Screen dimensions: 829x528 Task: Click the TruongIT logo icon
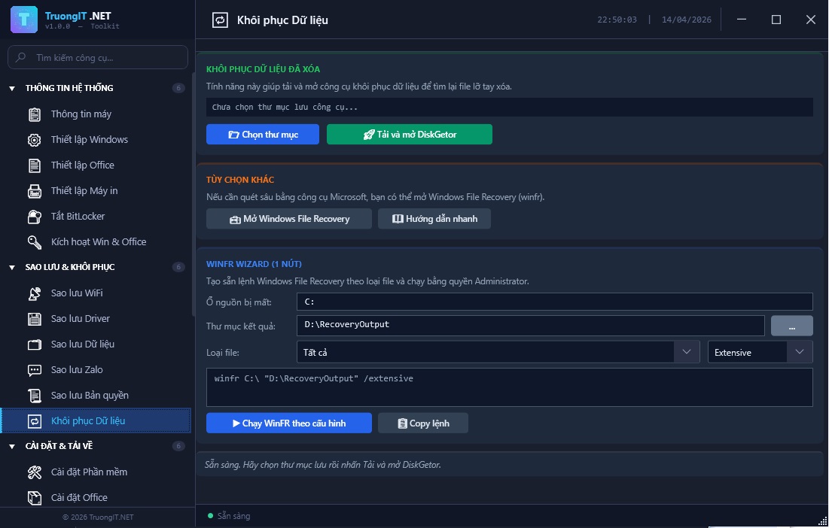tap(24, 20)
